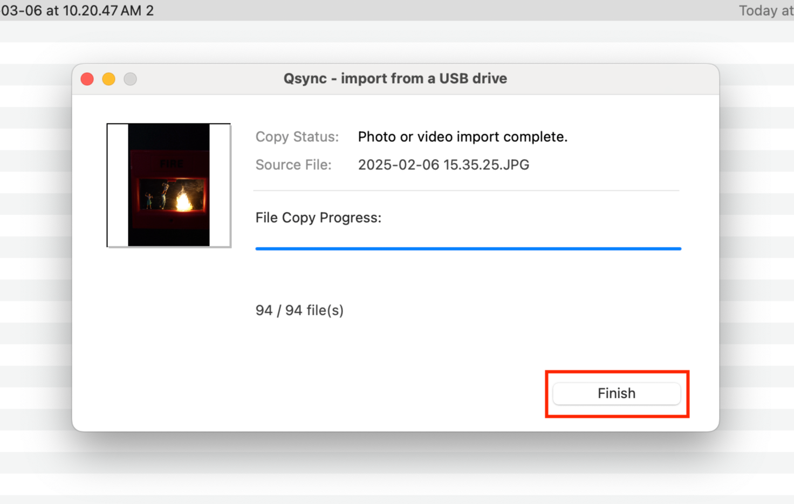Click the "Today at" date text behind the dialog
Screen dimensions: 794x504
point(765,11)
